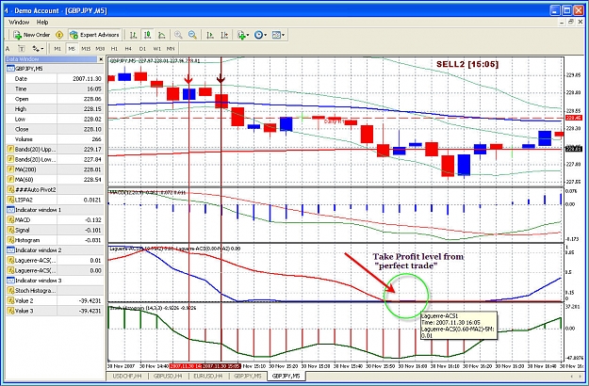Click the Bands(20) Low... indicator icon
Viewport: 589px width, 386px height.
[x=10, y=159]
